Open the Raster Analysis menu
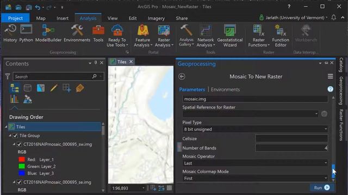 click(x=164, y=36)
